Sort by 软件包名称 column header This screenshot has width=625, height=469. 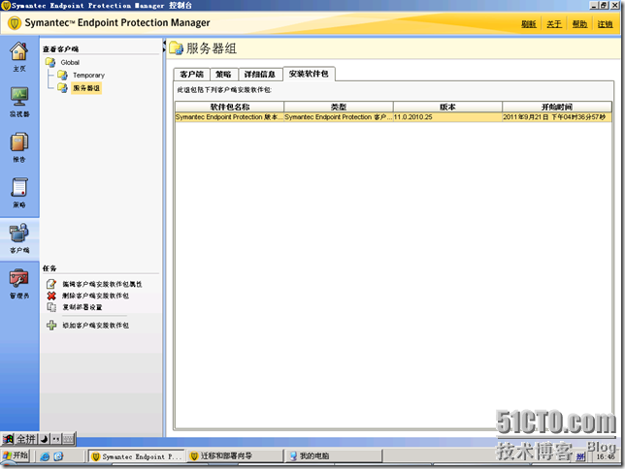pyautogui.click(x=230, y=107)
